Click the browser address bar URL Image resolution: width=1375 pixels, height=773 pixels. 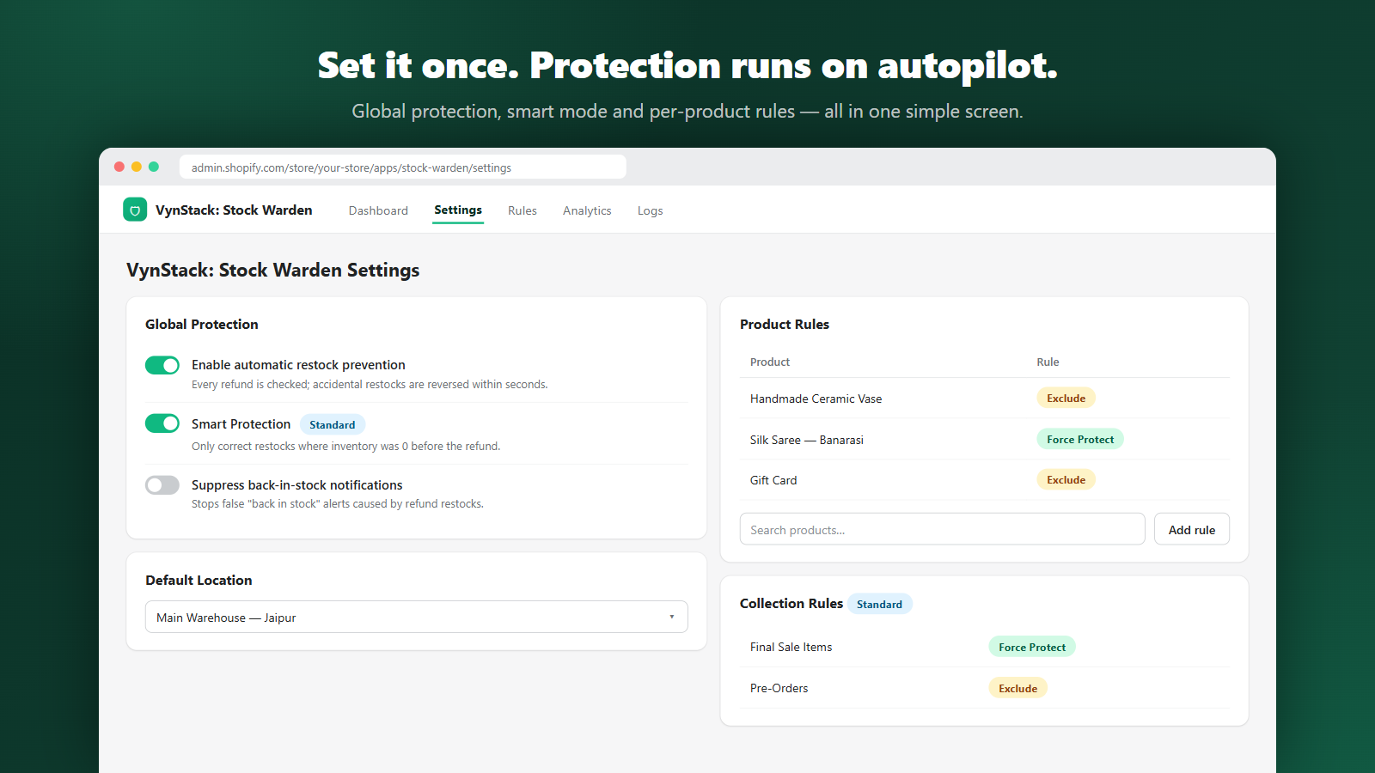(402, 167)
